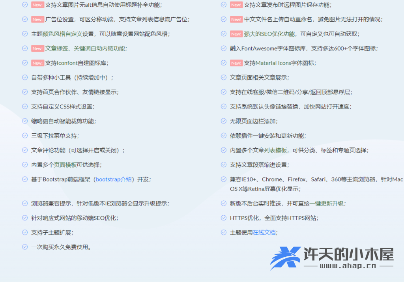This screenshot has width=404, height=282.
Task: Follow the Iconfont link
Action: (x=67, y=63)
